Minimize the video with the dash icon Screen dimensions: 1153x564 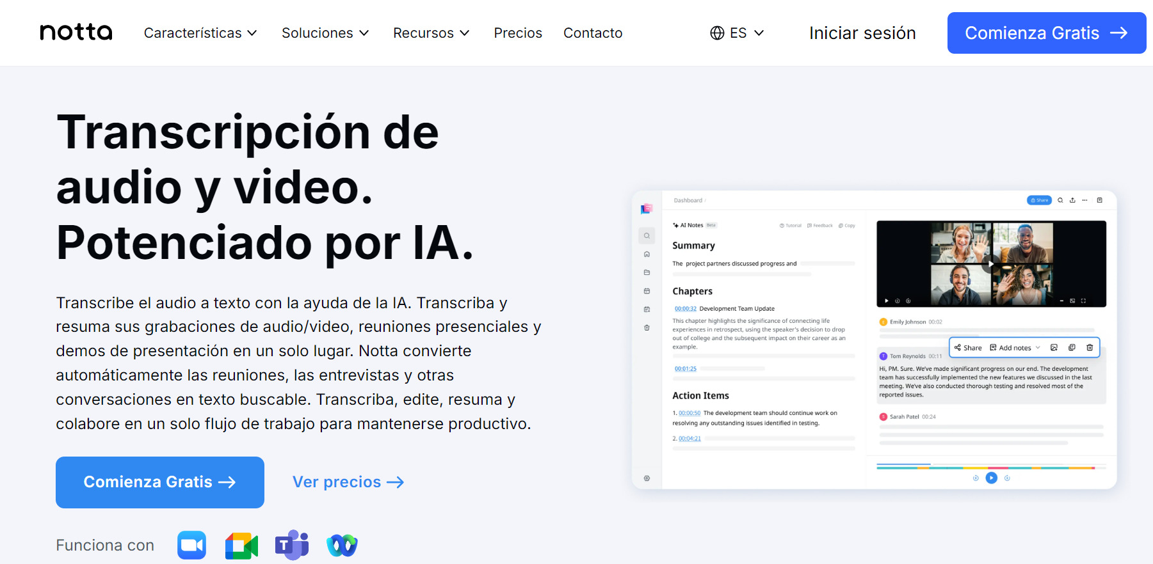[1061, 301]
